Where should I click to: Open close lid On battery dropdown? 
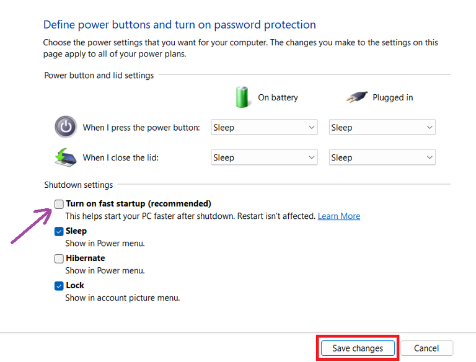tap(264, 157)
